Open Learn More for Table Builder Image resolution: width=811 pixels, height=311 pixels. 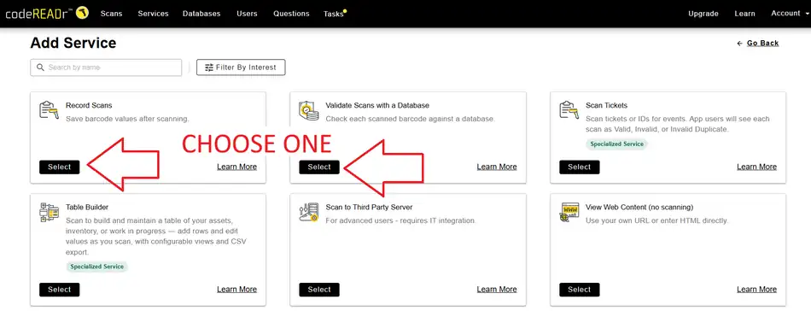tap(236, 290)
